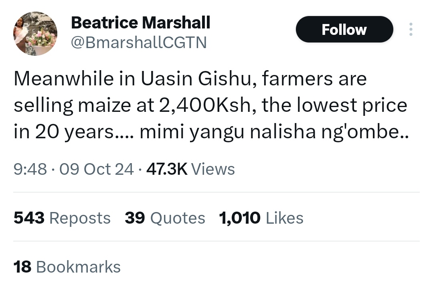
Task: Click the 18 Bookmarks count
Action: 67,267
